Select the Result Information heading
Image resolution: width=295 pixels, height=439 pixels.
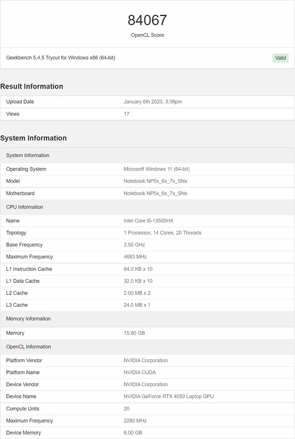(32, 86)
